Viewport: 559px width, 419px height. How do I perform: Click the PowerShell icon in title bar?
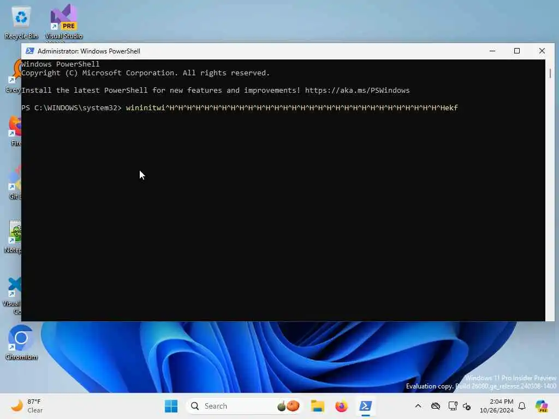click(x=30, y=51)
